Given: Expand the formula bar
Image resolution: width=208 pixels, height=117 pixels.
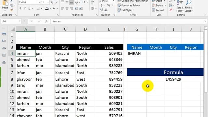Looking at the screenshot, I should point(205,21).
